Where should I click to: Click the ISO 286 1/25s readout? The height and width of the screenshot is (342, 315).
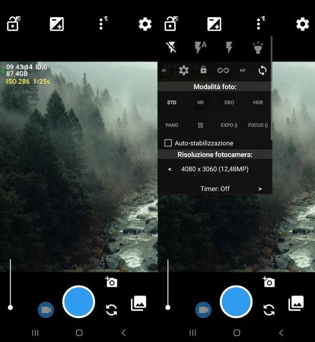pyautogui.click(x=28, y=82)
